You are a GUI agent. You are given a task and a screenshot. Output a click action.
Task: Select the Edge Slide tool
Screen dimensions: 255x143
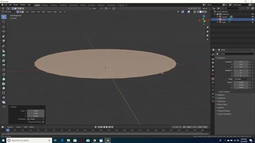[4, 93]
